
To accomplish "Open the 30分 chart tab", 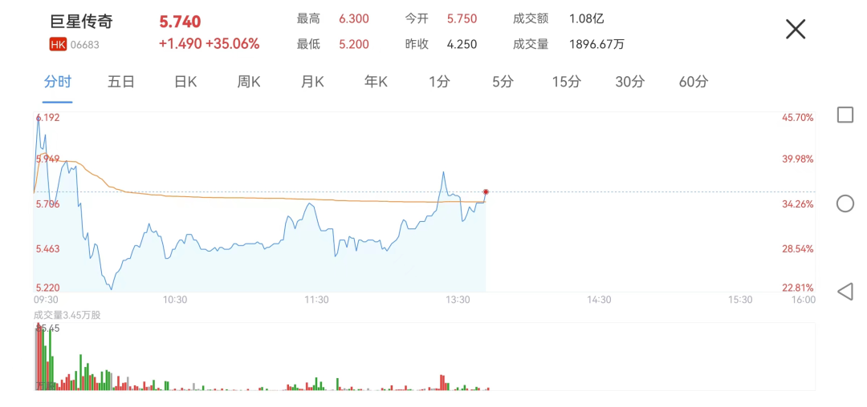I will pos(629,82).
